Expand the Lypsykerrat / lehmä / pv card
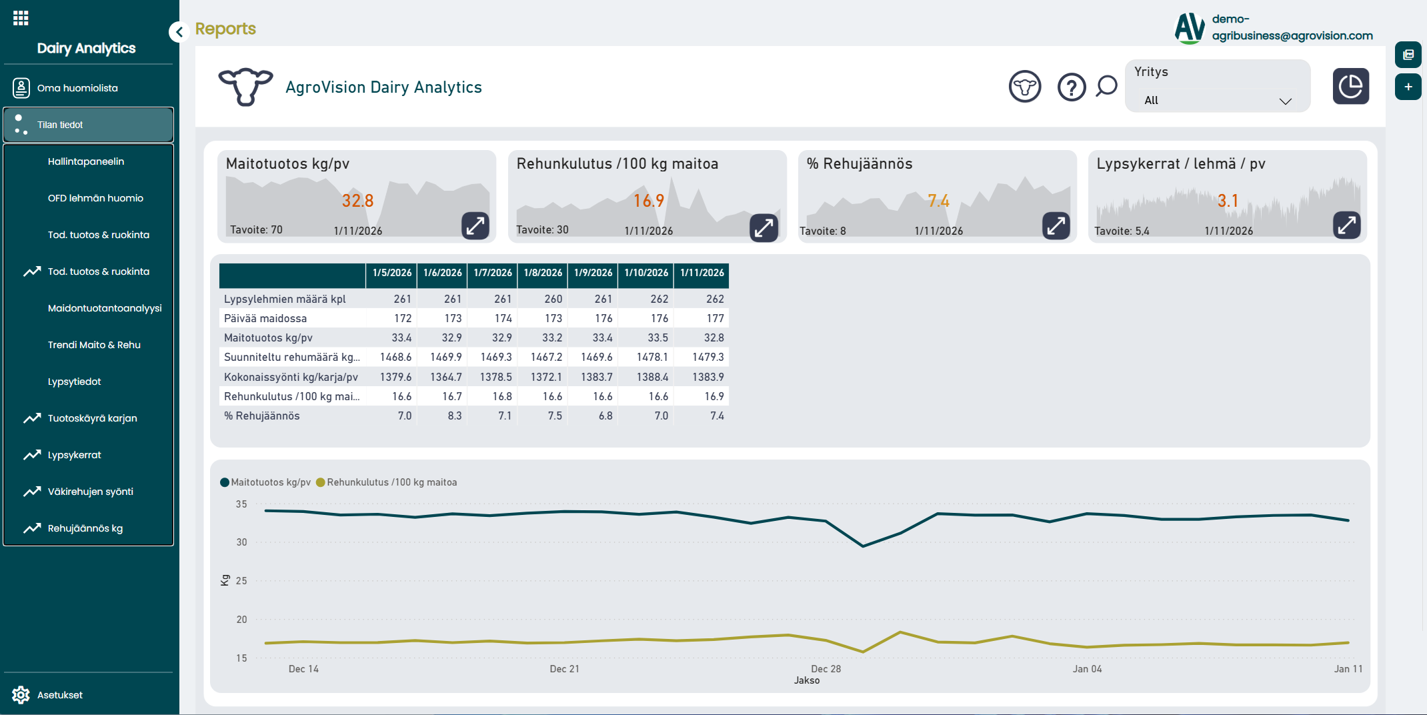Screen dimensions: 1427x715 1346,225
